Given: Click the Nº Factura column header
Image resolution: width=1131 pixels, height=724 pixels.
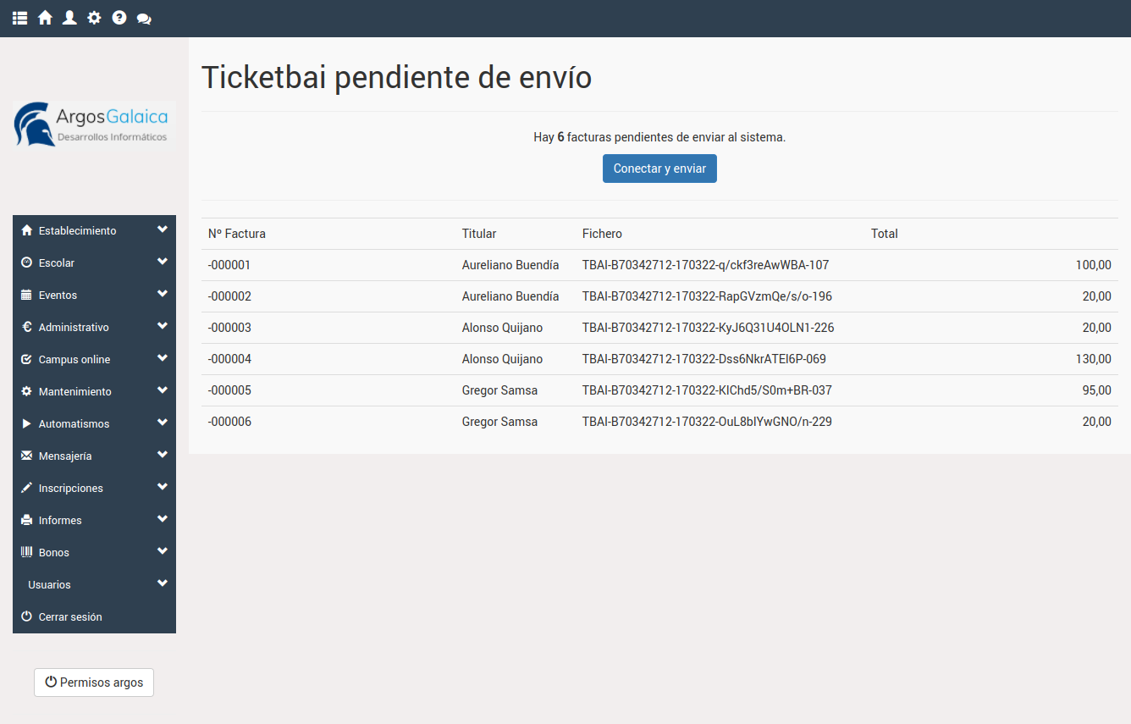Looking at the screenshot, I should (x=237, y=234).
